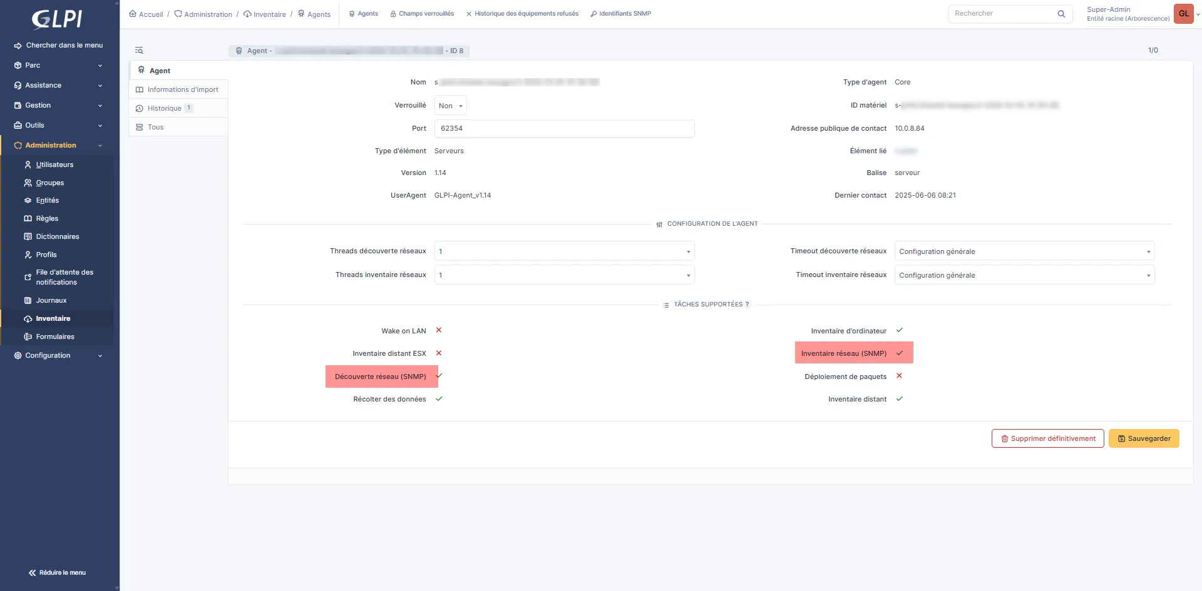This screenshot has width=1202, height=591.
Task: Click the Sauvegarder button
Action: [x=1143, y=438]
